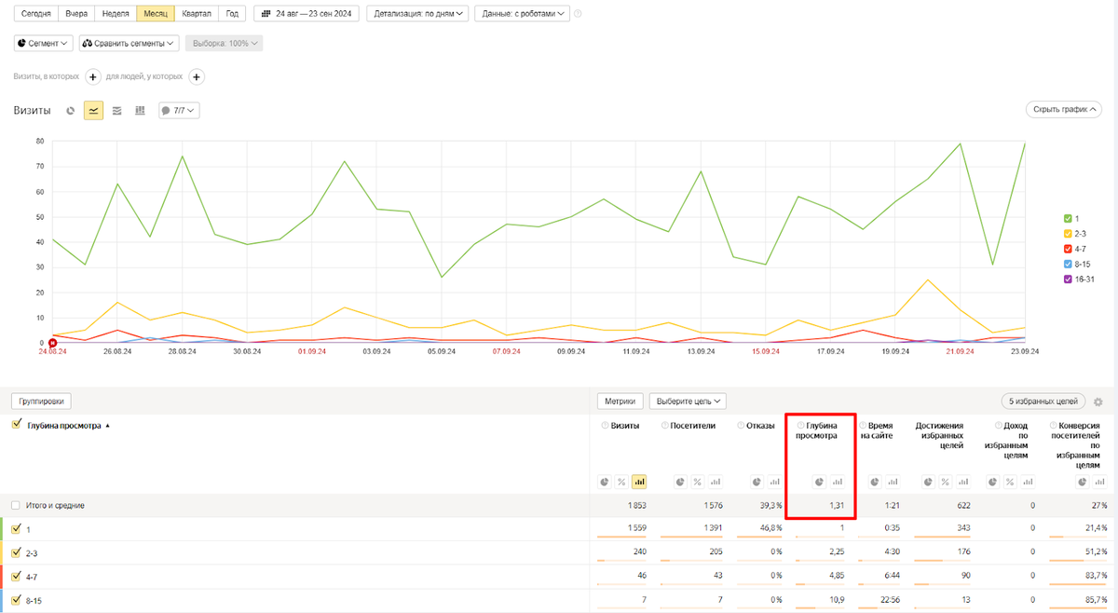This screenshot has width=1118, height=613.
Task: Open Детализация: по дням dropdown
Action: [417, 14]
